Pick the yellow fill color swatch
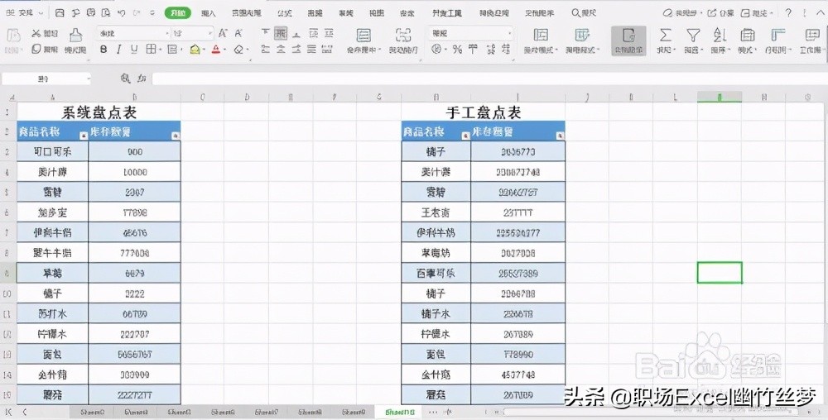The height and width of the screenshot is (420, 828). tap(195, 50)
